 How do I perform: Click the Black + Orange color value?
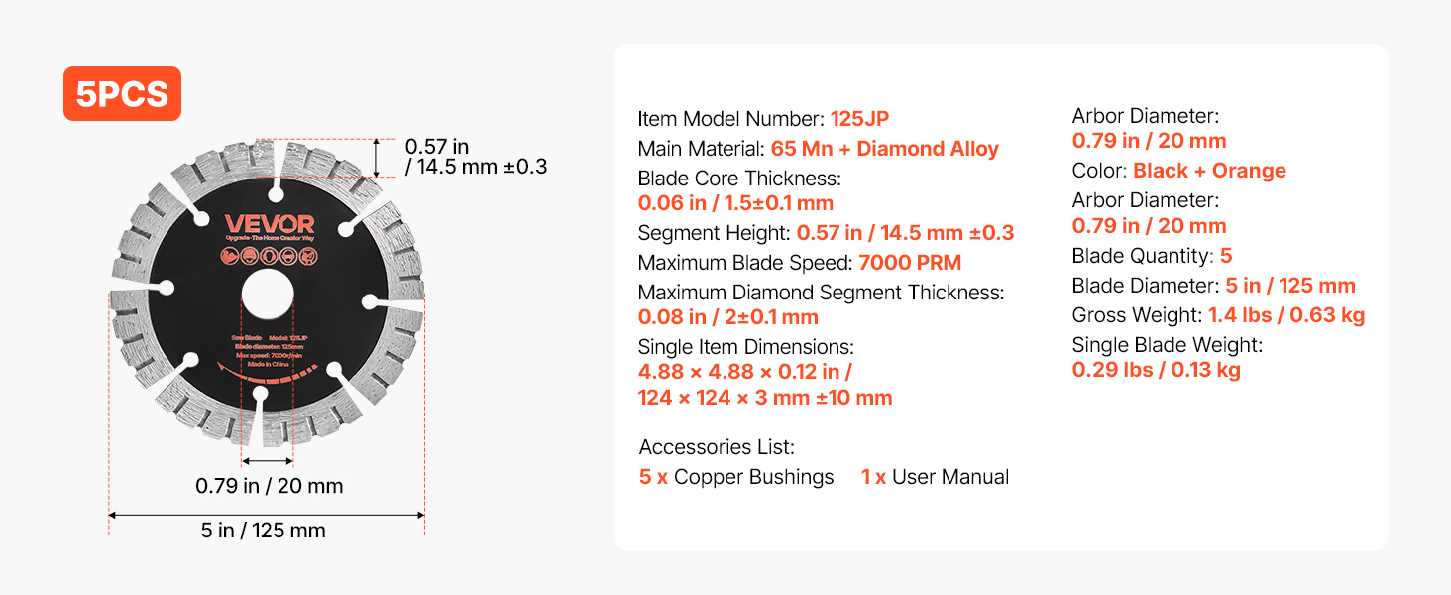coord(1209,171)
